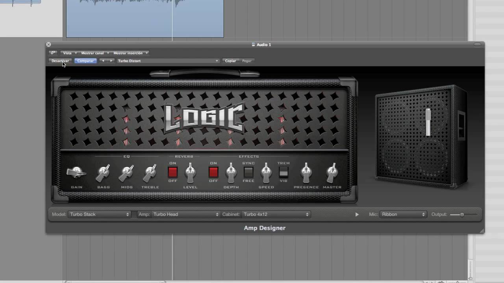Close the Audio 1 plugin window
This screenshot has width=504, height=283.
click(x=48, y=44)
